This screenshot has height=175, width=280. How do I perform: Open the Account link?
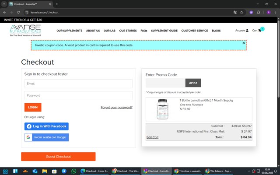(x=242, y=30)
